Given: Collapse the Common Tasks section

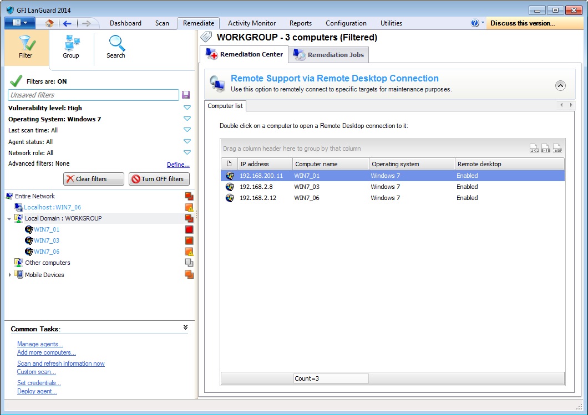Looking at the screenshot, I should coord(185,327).
